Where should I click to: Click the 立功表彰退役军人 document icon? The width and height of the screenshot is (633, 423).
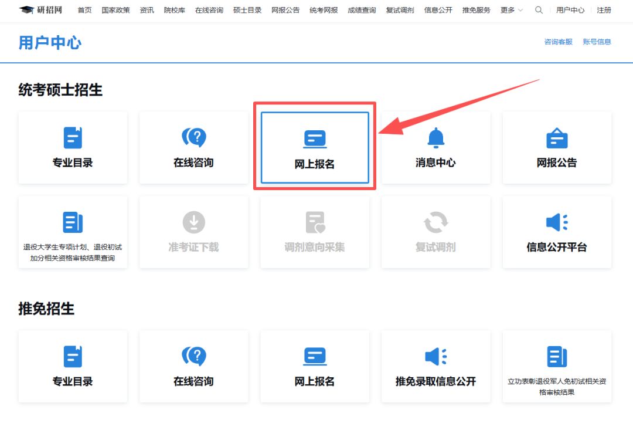point(557,356)
